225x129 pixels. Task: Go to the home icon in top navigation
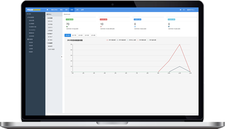point(48,10)
